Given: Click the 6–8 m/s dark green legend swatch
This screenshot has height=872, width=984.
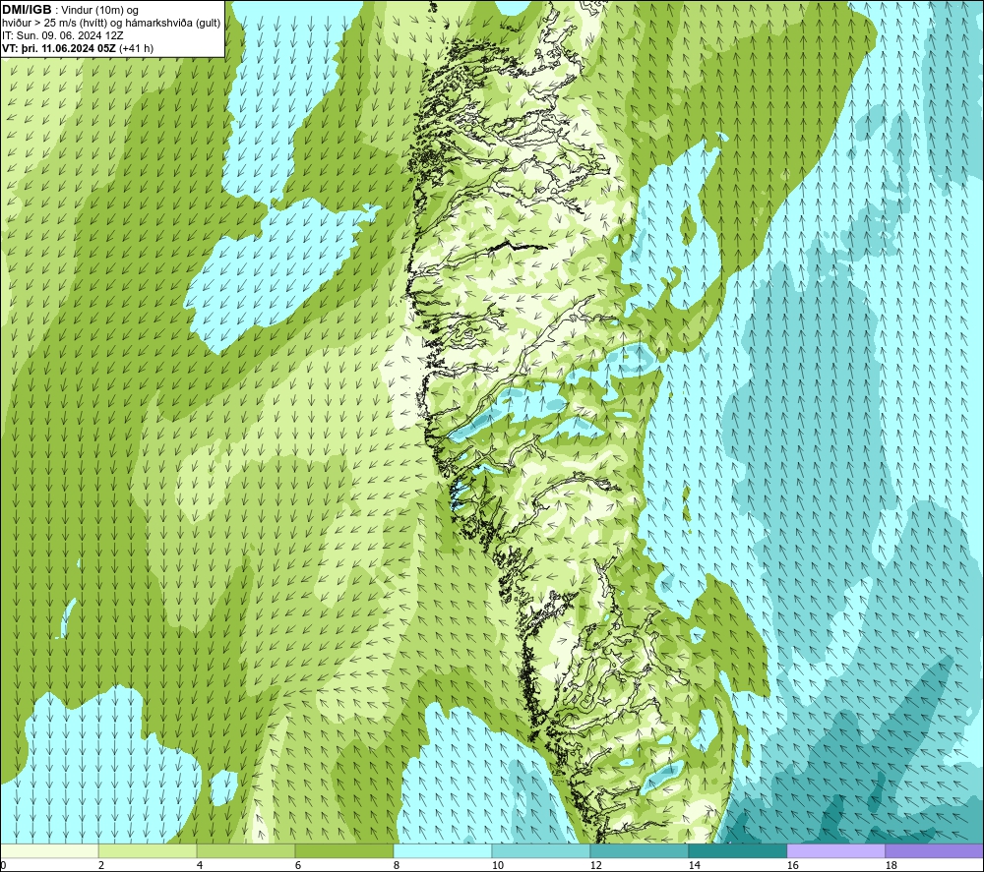Looking at the screenshot, I should point(343,850).
